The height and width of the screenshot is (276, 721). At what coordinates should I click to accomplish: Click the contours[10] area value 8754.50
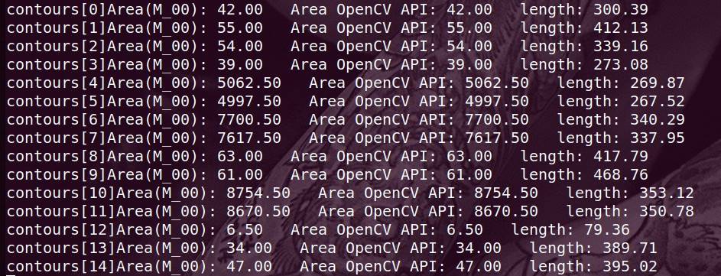pyautogui.click(x=258, y=193)
